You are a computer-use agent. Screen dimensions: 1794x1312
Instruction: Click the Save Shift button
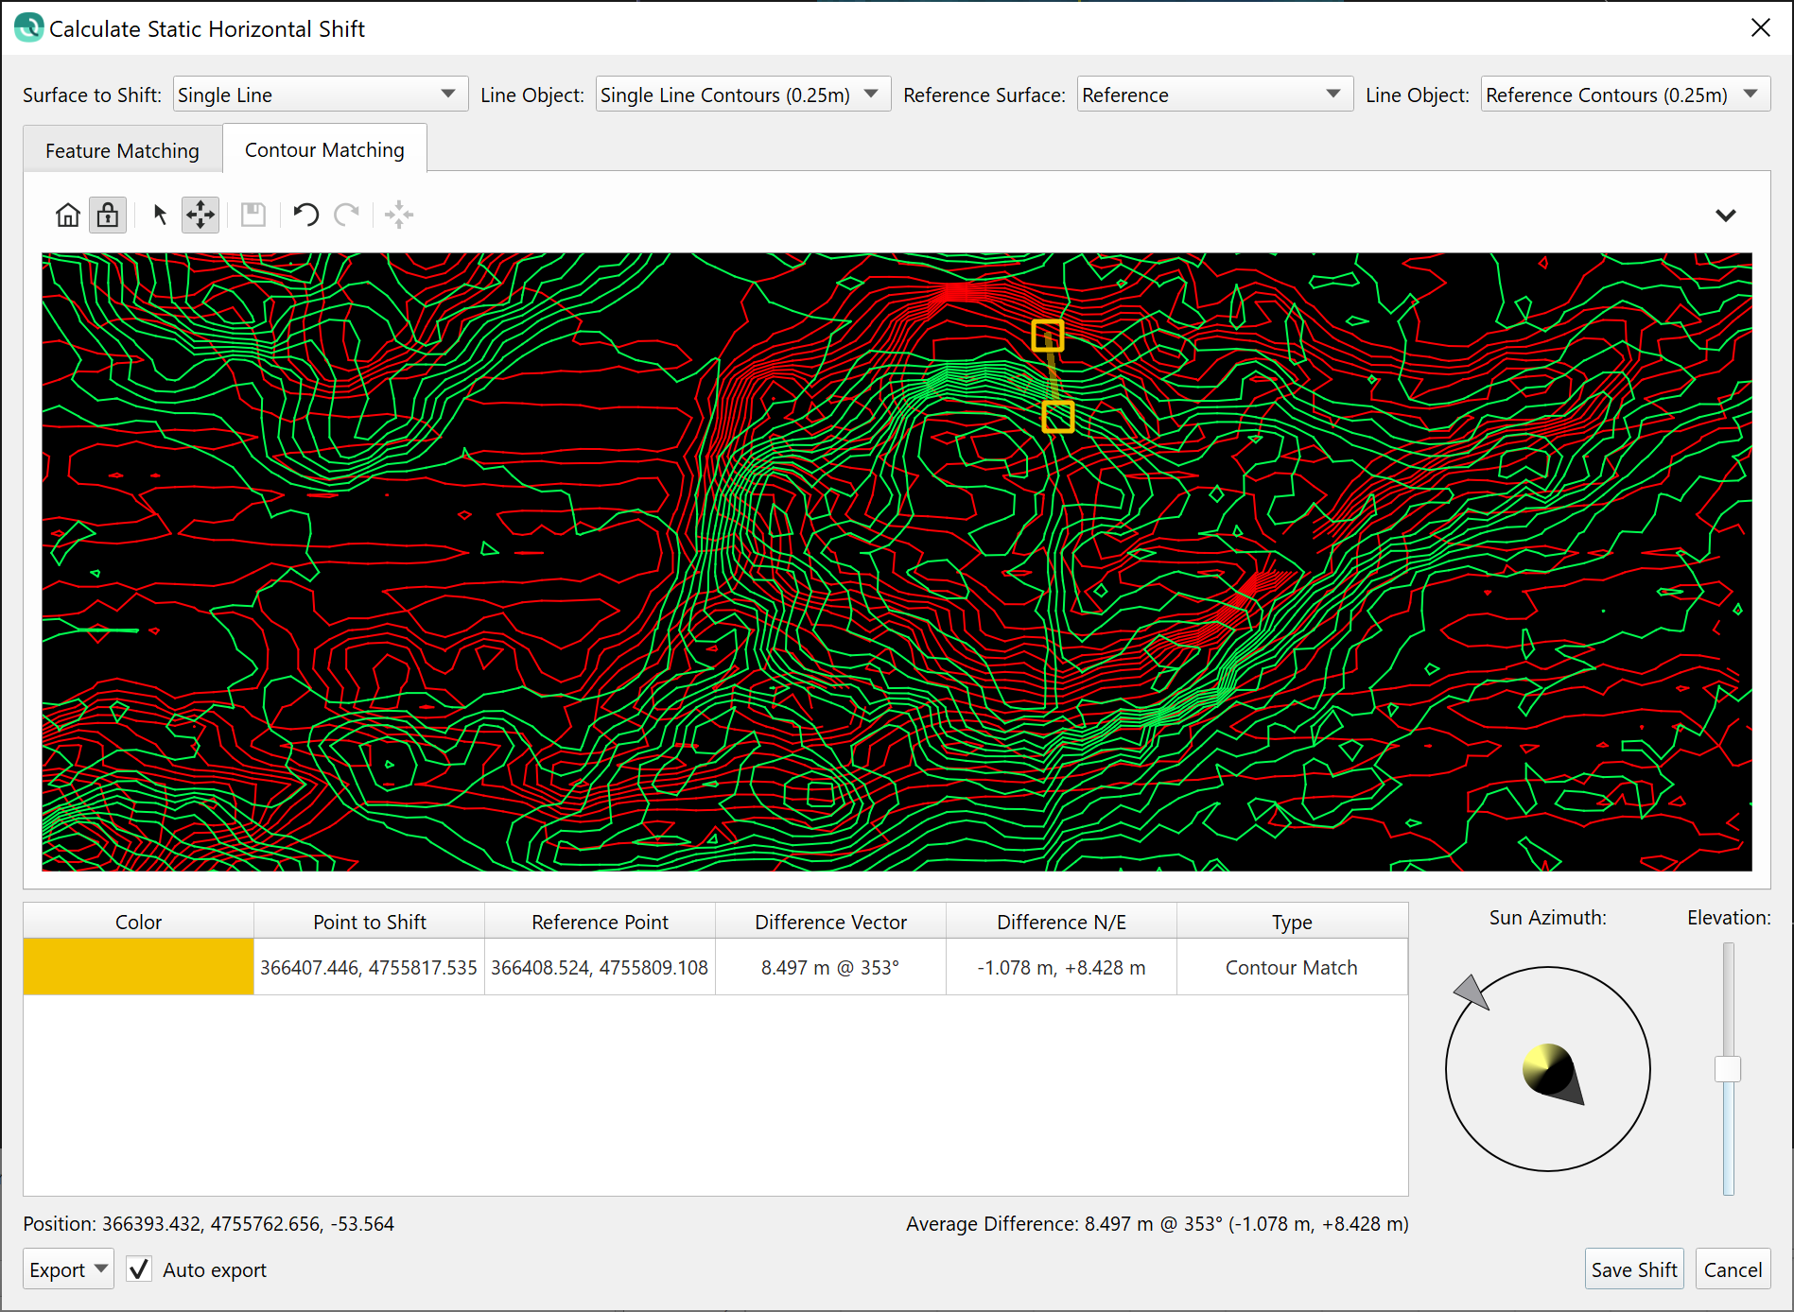coord(1633,1269)
